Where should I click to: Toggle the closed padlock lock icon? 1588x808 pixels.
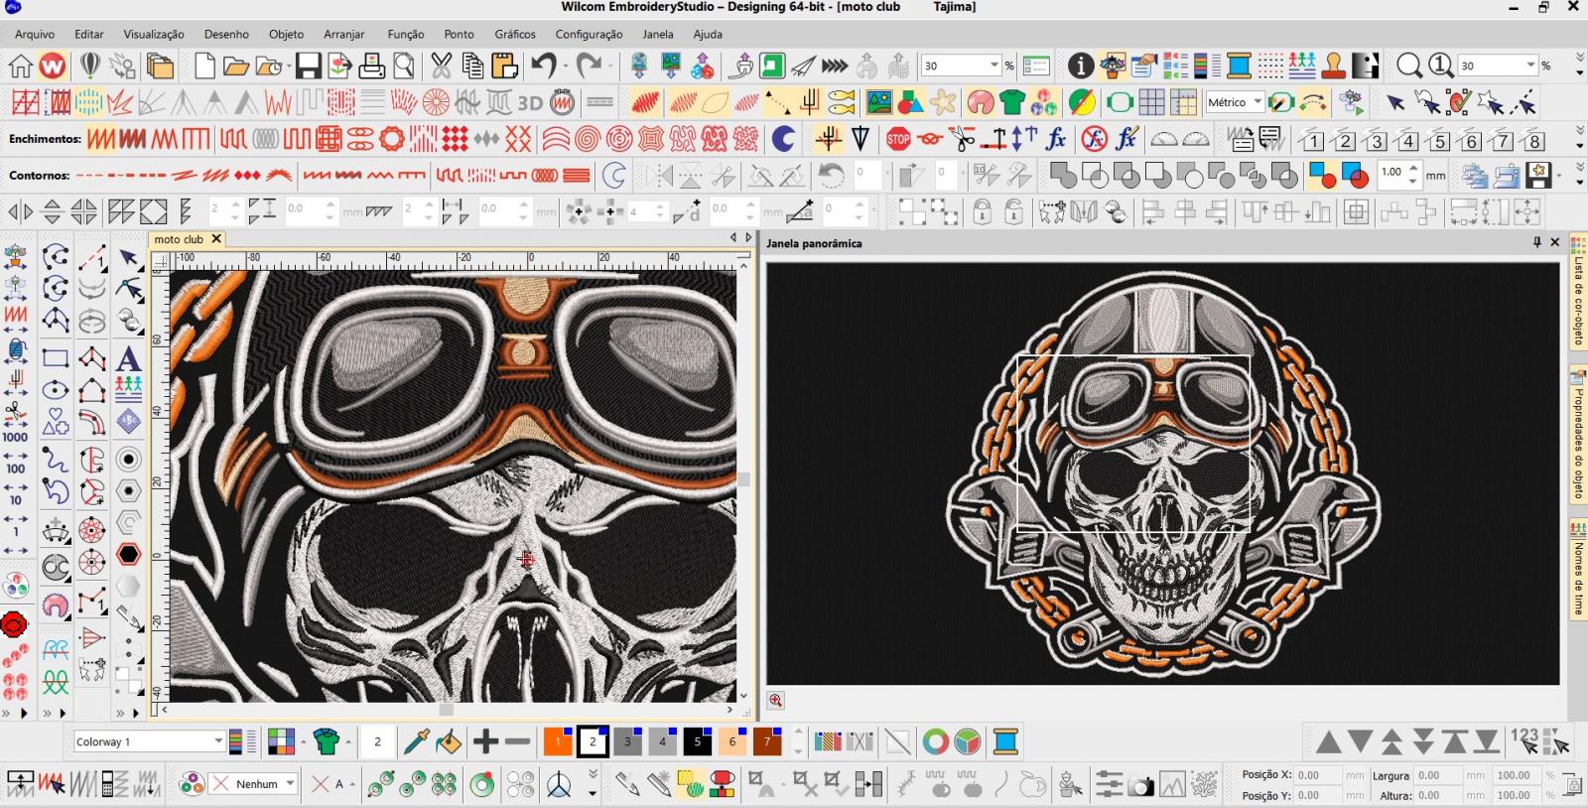[x=982, y=211]
